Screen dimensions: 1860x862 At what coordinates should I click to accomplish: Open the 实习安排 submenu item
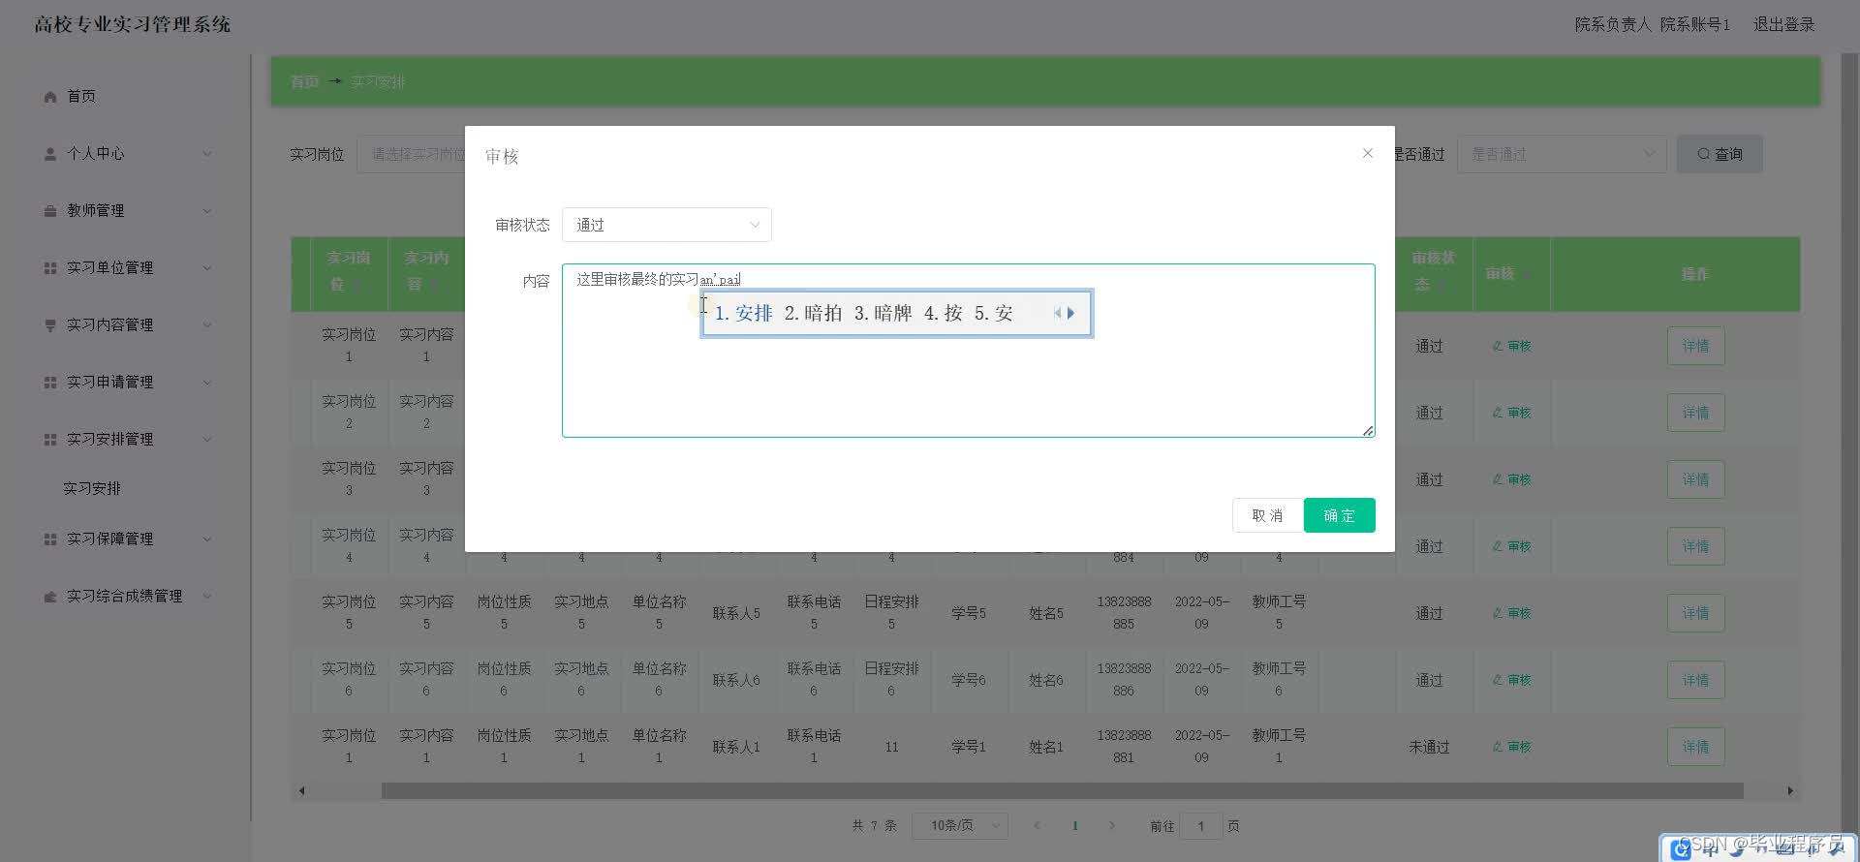pyautogui.click(x=92, y=489)
